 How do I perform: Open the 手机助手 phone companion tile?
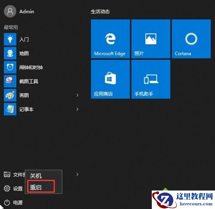151,79
